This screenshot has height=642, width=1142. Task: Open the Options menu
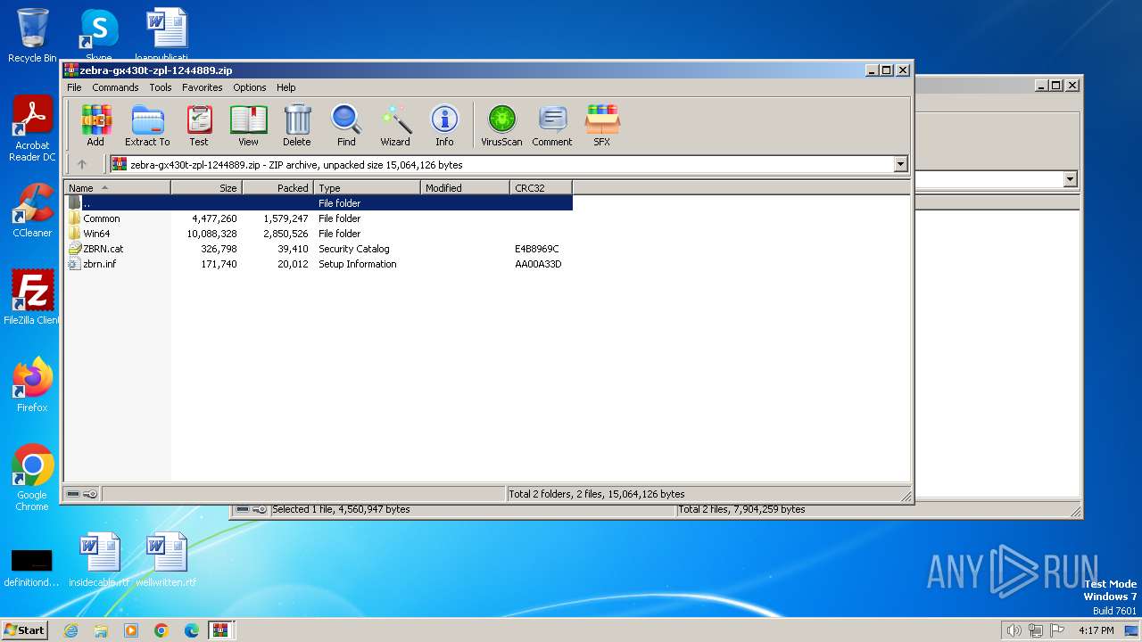click(250, 87)
